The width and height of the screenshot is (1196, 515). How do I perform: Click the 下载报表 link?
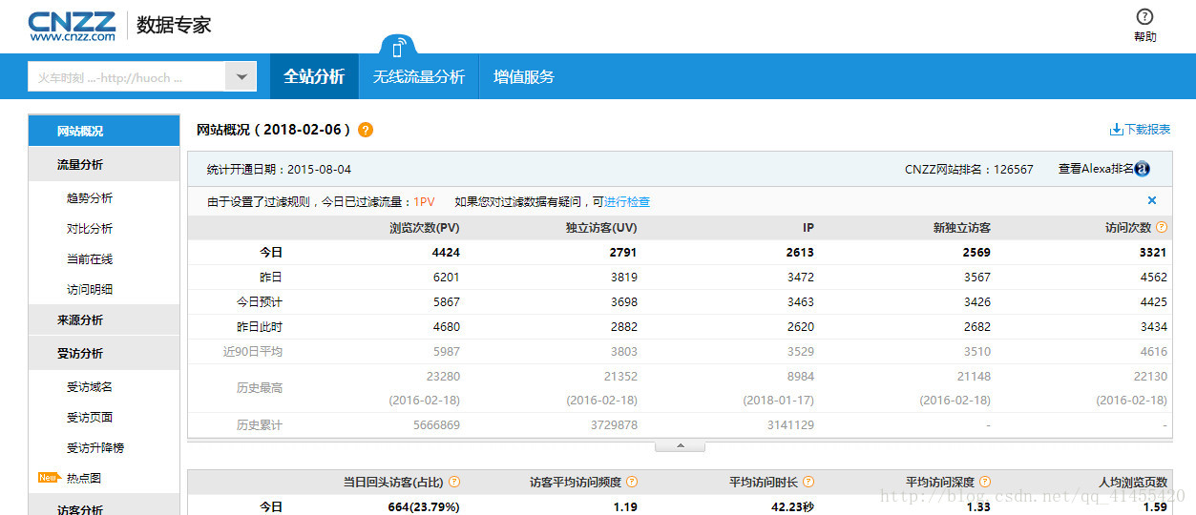click(1147, 130)
